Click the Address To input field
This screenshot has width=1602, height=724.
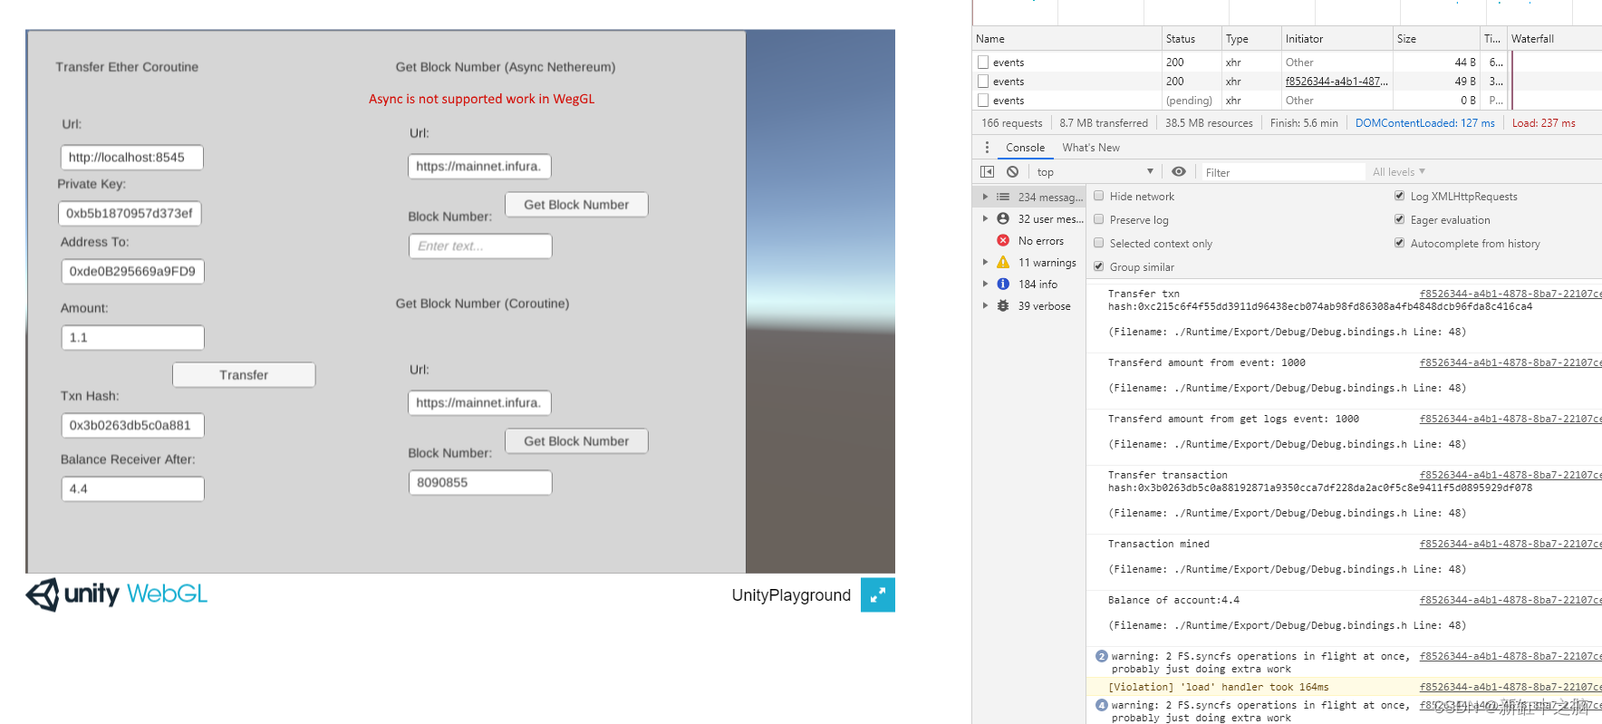pos(132,271)
